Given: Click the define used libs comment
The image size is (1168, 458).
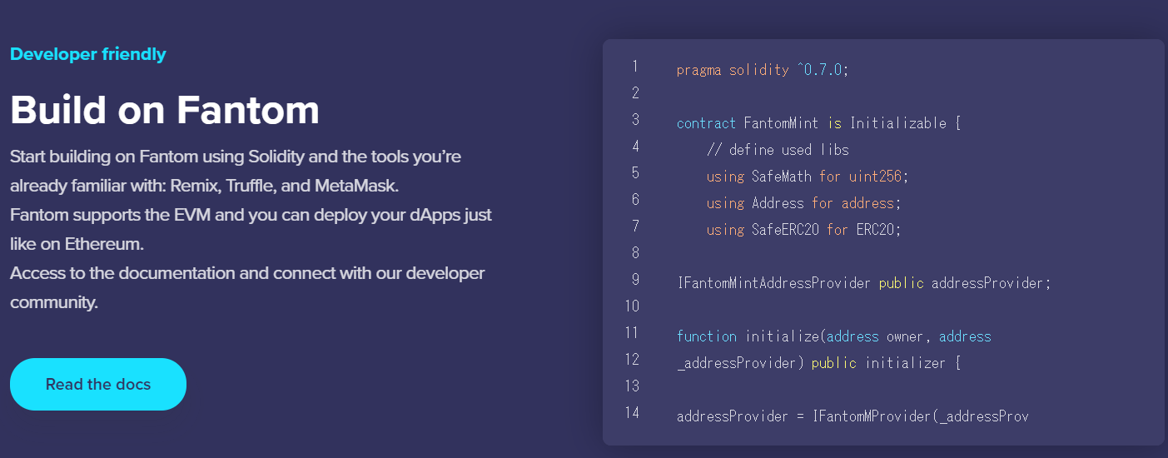Looking at the screenshot, I should [x=778, y=150].
